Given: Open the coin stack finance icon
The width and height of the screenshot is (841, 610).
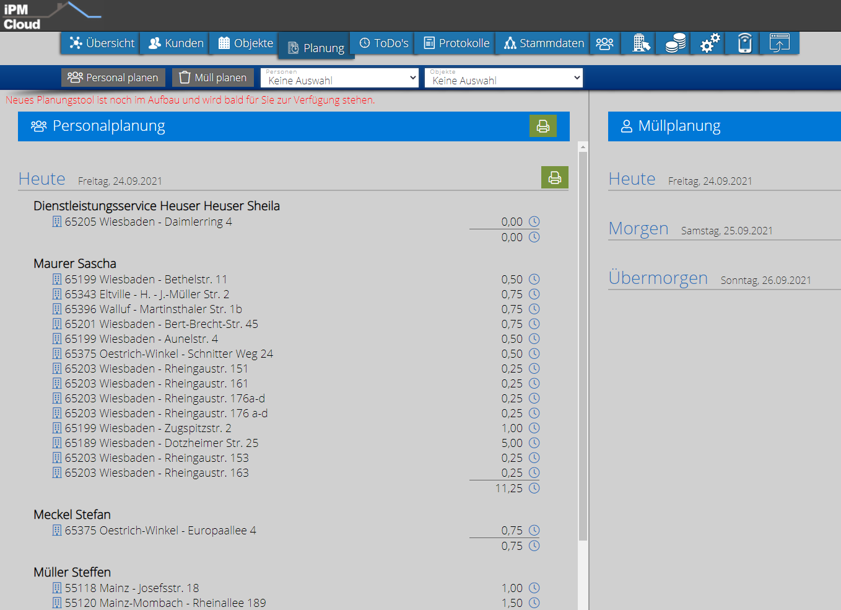Looking at the screenshot, I should point(673,43).
